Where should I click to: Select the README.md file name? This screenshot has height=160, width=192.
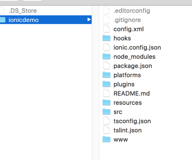click(x=132, y=93)
